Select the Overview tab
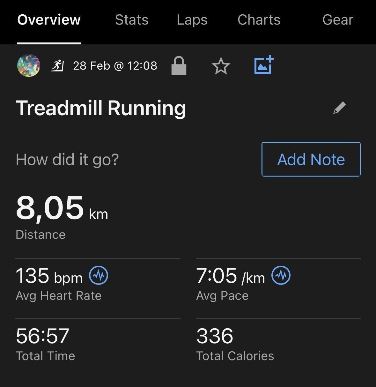376x387 pixels. click(49, 20)
